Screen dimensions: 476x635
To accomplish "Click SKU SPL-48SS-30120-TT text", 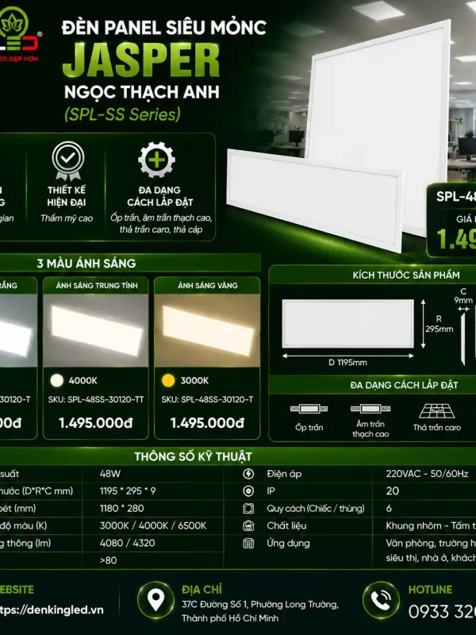I will (96, 400).
